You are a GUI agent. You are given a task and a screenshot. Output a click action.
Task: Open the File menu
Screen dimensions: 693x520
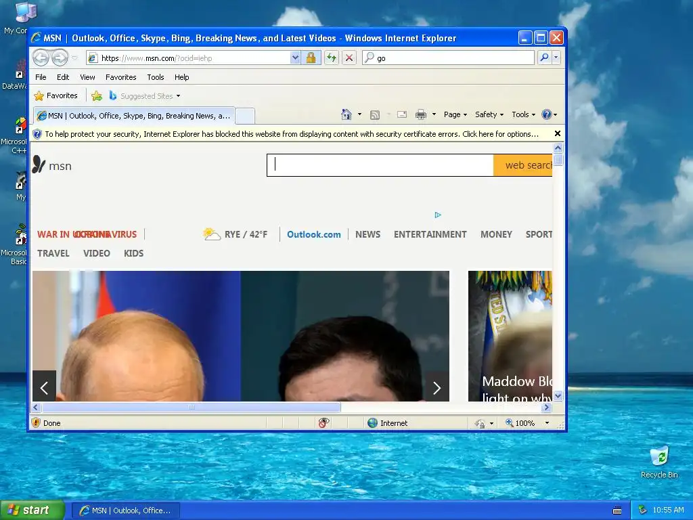coord(41,77)
